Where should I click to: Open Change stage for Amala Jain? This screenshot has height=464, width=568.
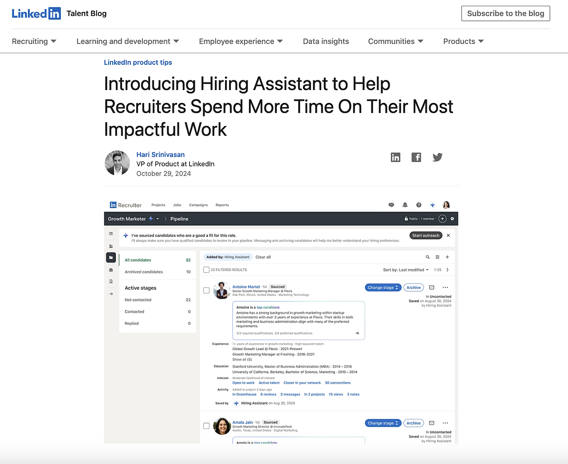pos(383,423)
